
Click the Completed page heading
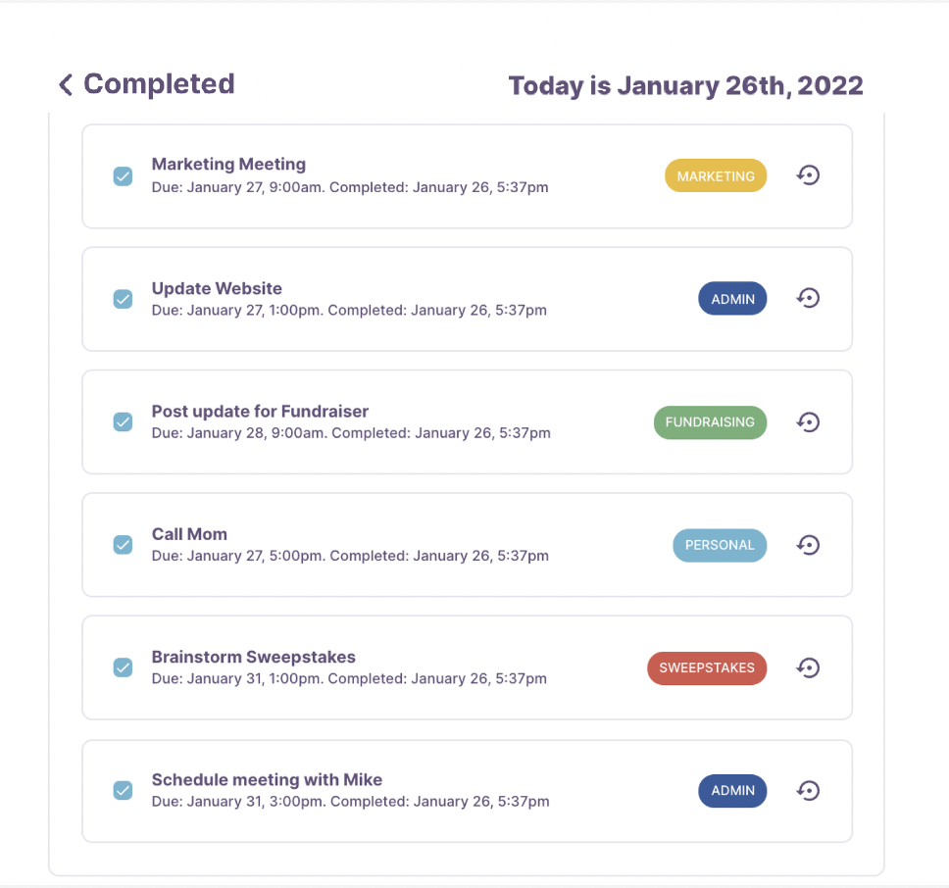point(159,84)
